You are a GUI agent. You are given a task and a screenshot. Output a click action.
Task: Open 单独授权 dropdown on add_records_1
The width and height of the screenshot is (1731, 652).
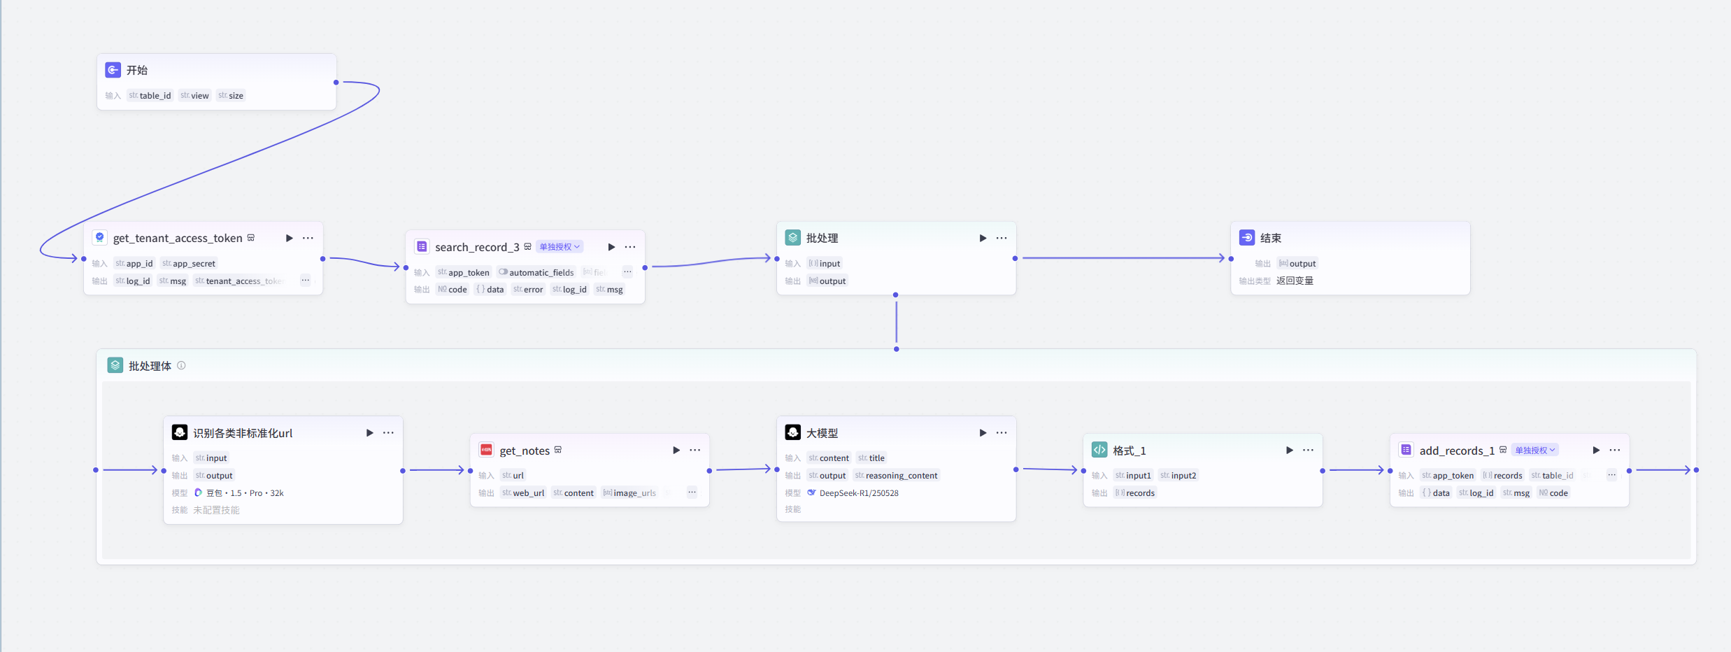click(1536, 450)
